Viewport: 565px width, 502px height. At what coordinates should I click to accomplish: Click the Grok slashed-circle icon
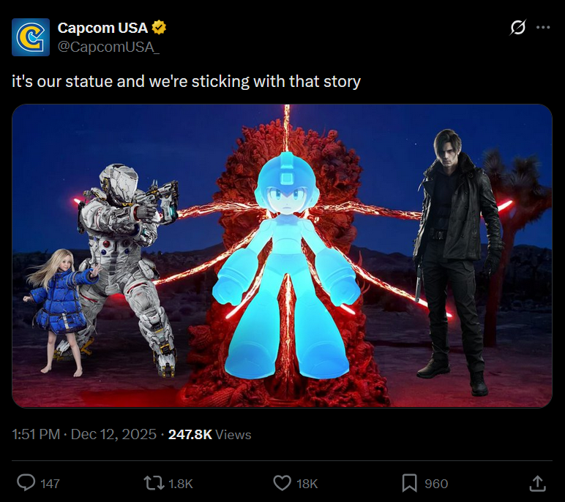pyautogui.click(x=518, y=27)
